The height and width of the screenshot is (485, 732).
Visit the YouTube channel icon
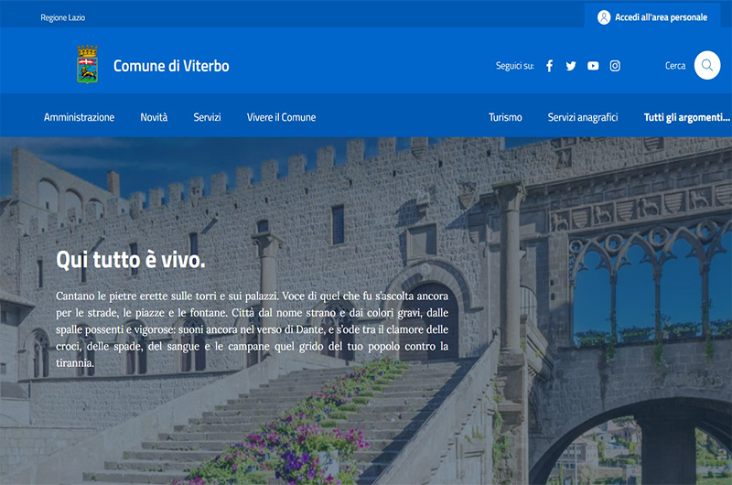click(x=593, y=66)
